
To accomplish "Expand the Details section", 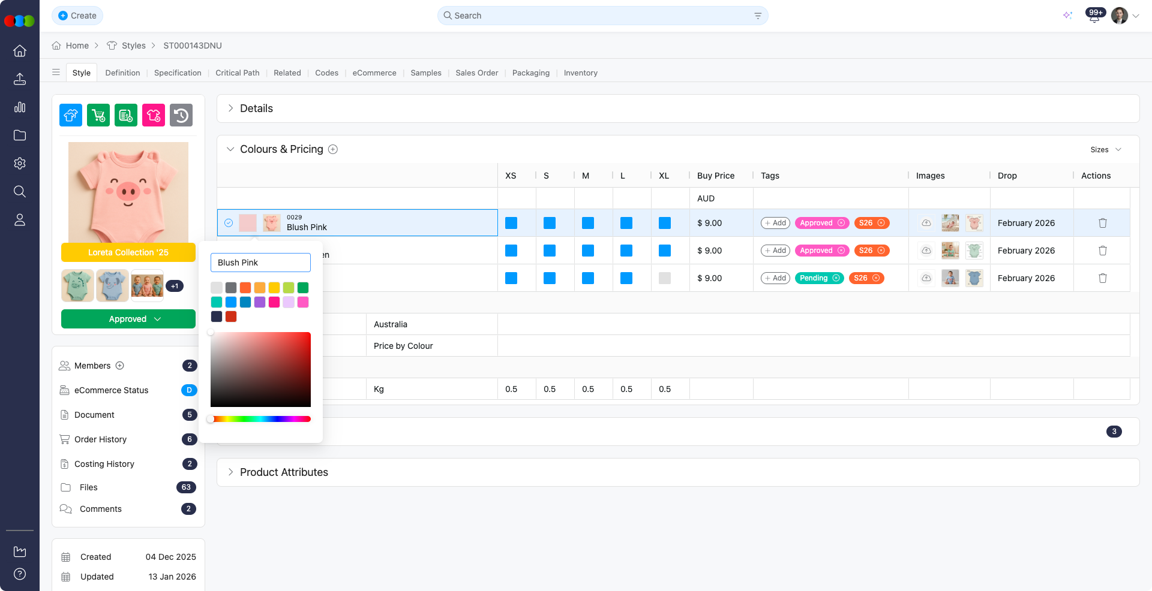I will pyautogui.click(x=230, y=108).
